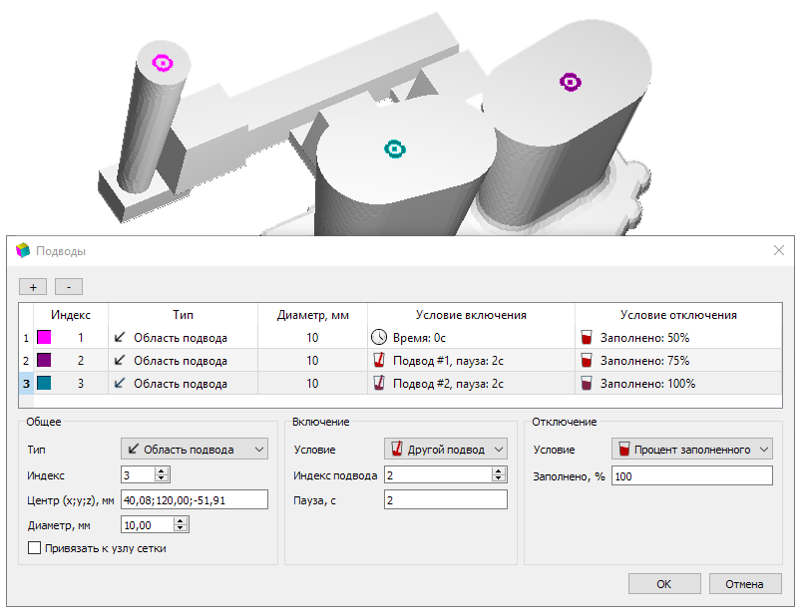Screen dimensions: 804x615
Task: Click the Центр (x;y;z) coordinates field
Action: 195,499
